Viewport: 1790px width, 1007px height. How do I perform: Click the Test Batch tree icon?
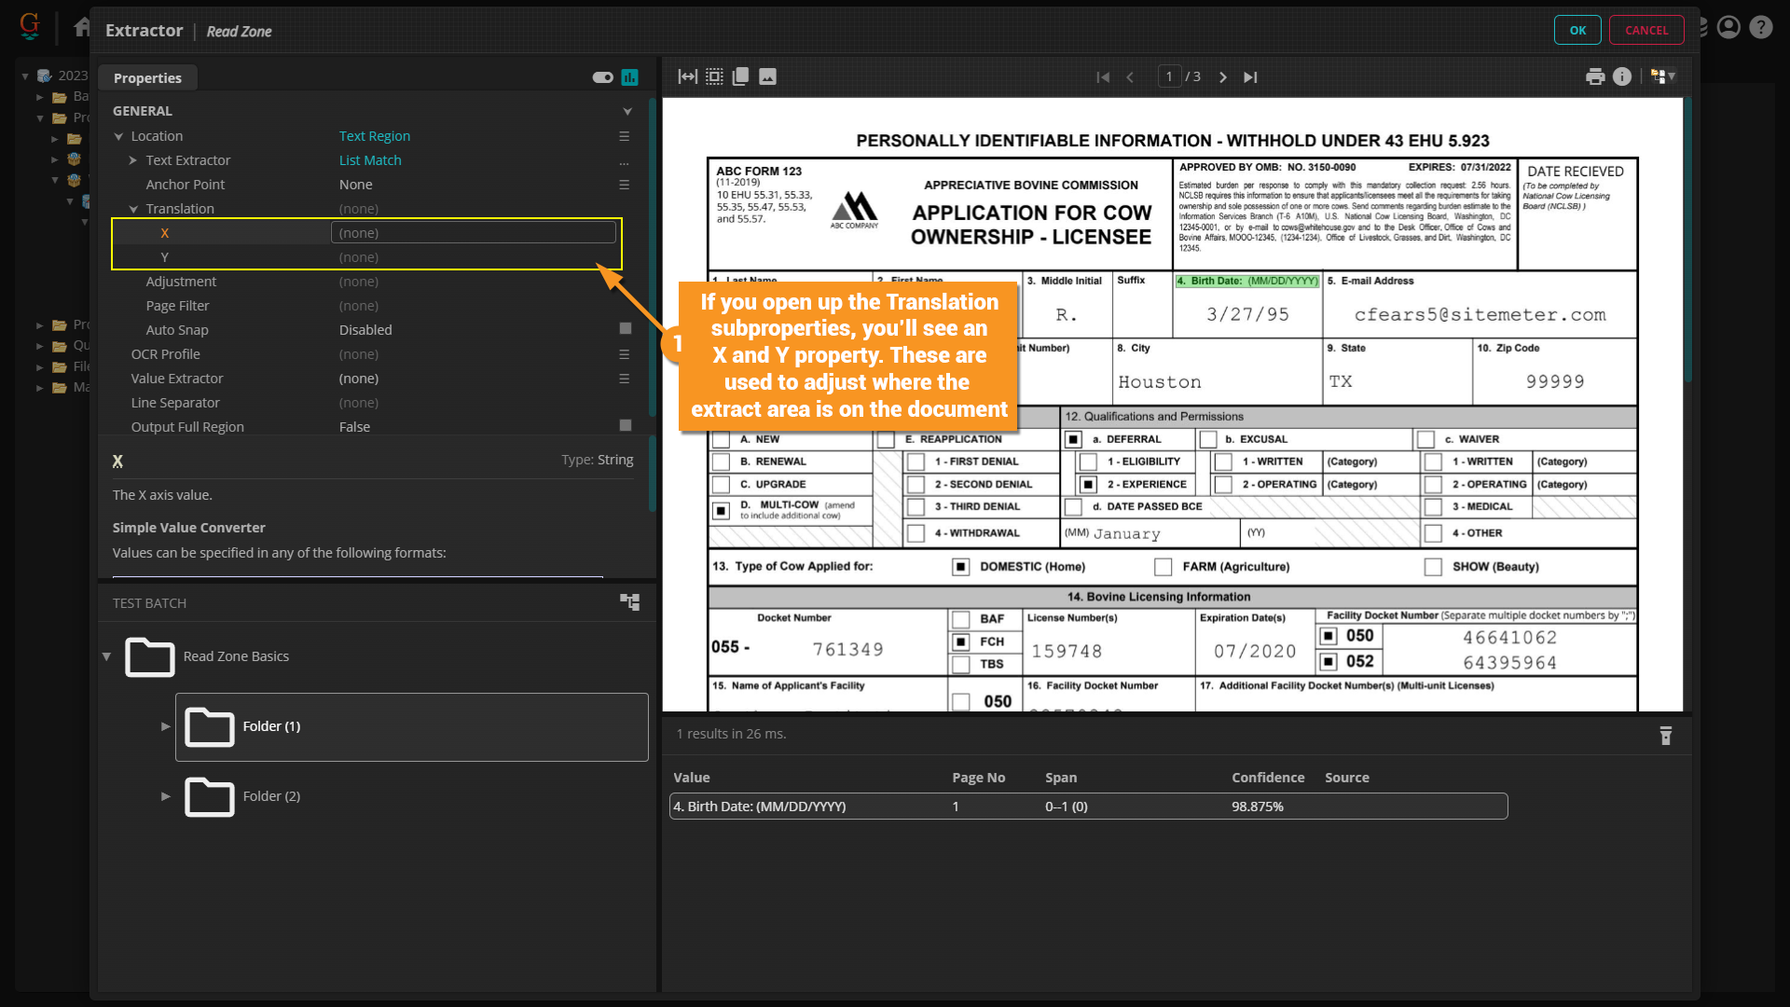pos(630,602)
